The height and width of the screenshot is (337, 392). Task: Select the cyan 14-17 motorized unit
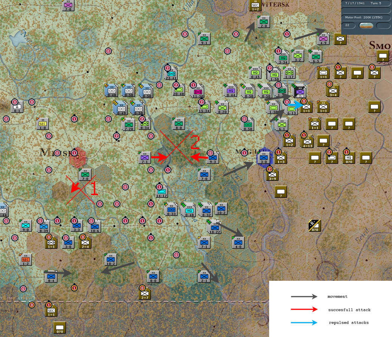click(x=161, y=192)
